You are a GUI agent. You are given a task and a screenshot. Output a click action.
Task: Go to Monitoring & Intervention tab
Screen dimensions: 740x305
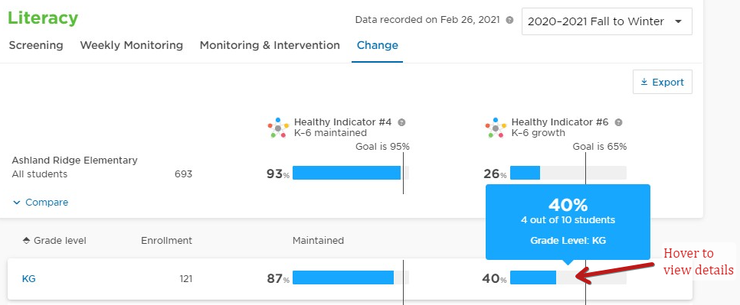point(270,45)
